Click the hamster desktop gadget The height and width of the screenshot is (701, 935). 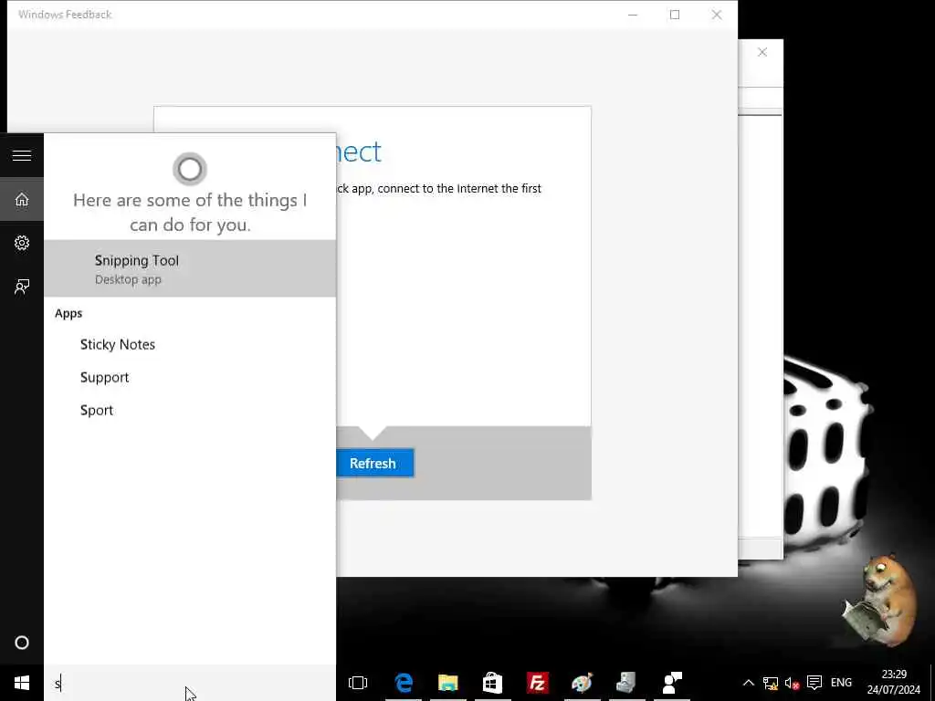click(879, 601)
